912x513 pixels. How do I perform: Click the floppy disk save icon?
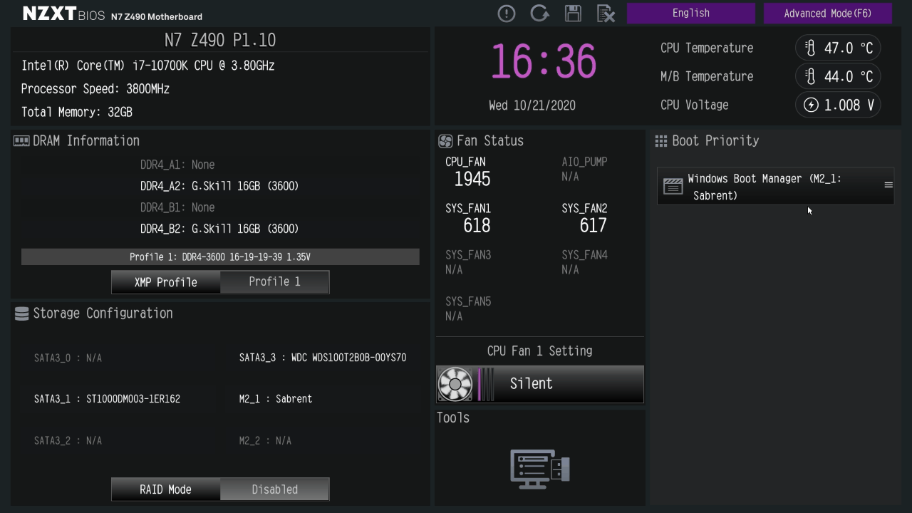point(573,14)
